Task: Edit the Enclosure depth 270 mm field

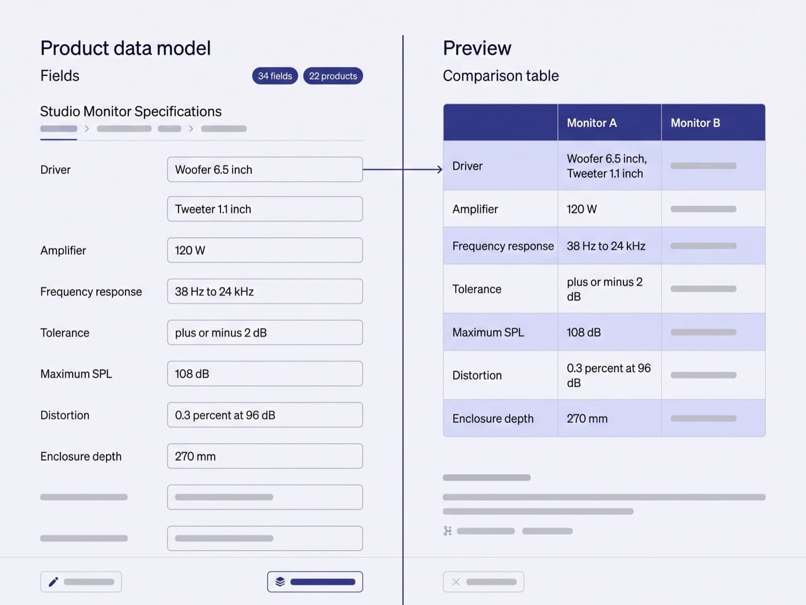Action: 265,456
